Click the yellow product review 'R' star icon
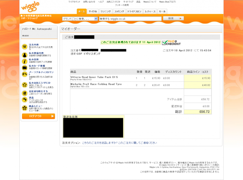 25,108
